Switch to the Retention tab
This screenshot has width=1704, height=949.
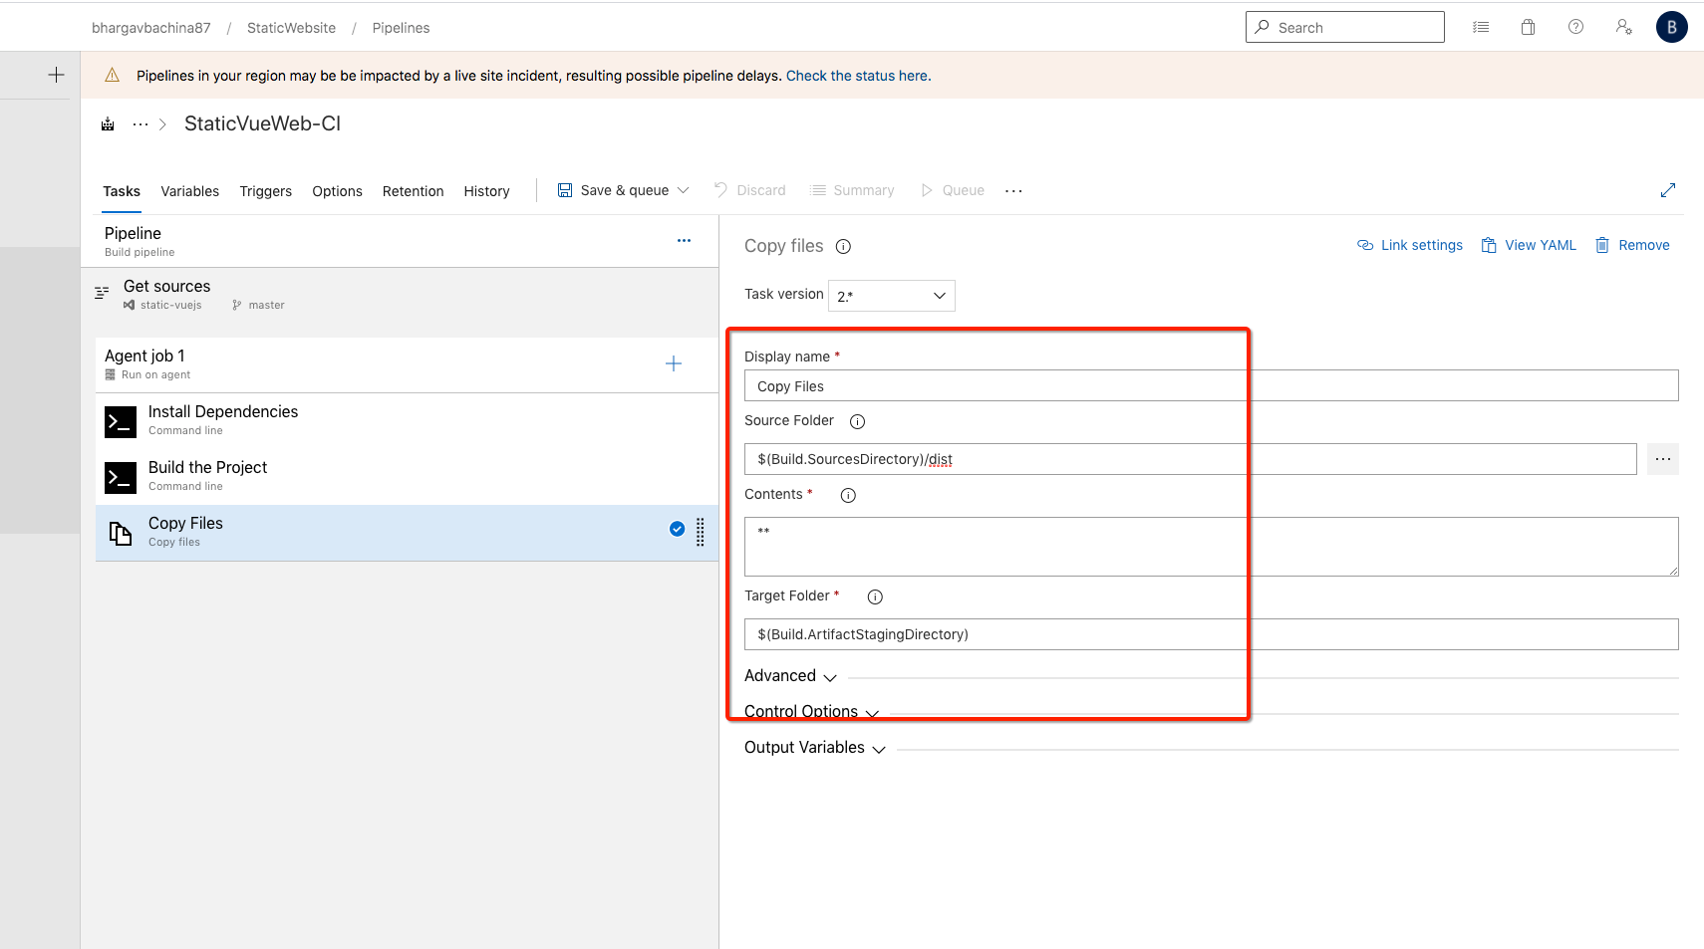(x=413, y=191)
